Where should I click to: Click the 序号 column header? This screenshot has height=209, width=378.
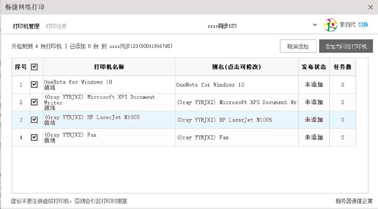pyautogui.click(x=21, y=67)
